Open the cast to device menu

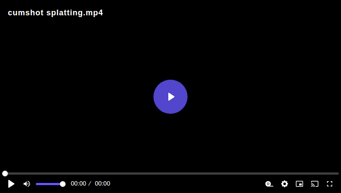click(315, 184)
